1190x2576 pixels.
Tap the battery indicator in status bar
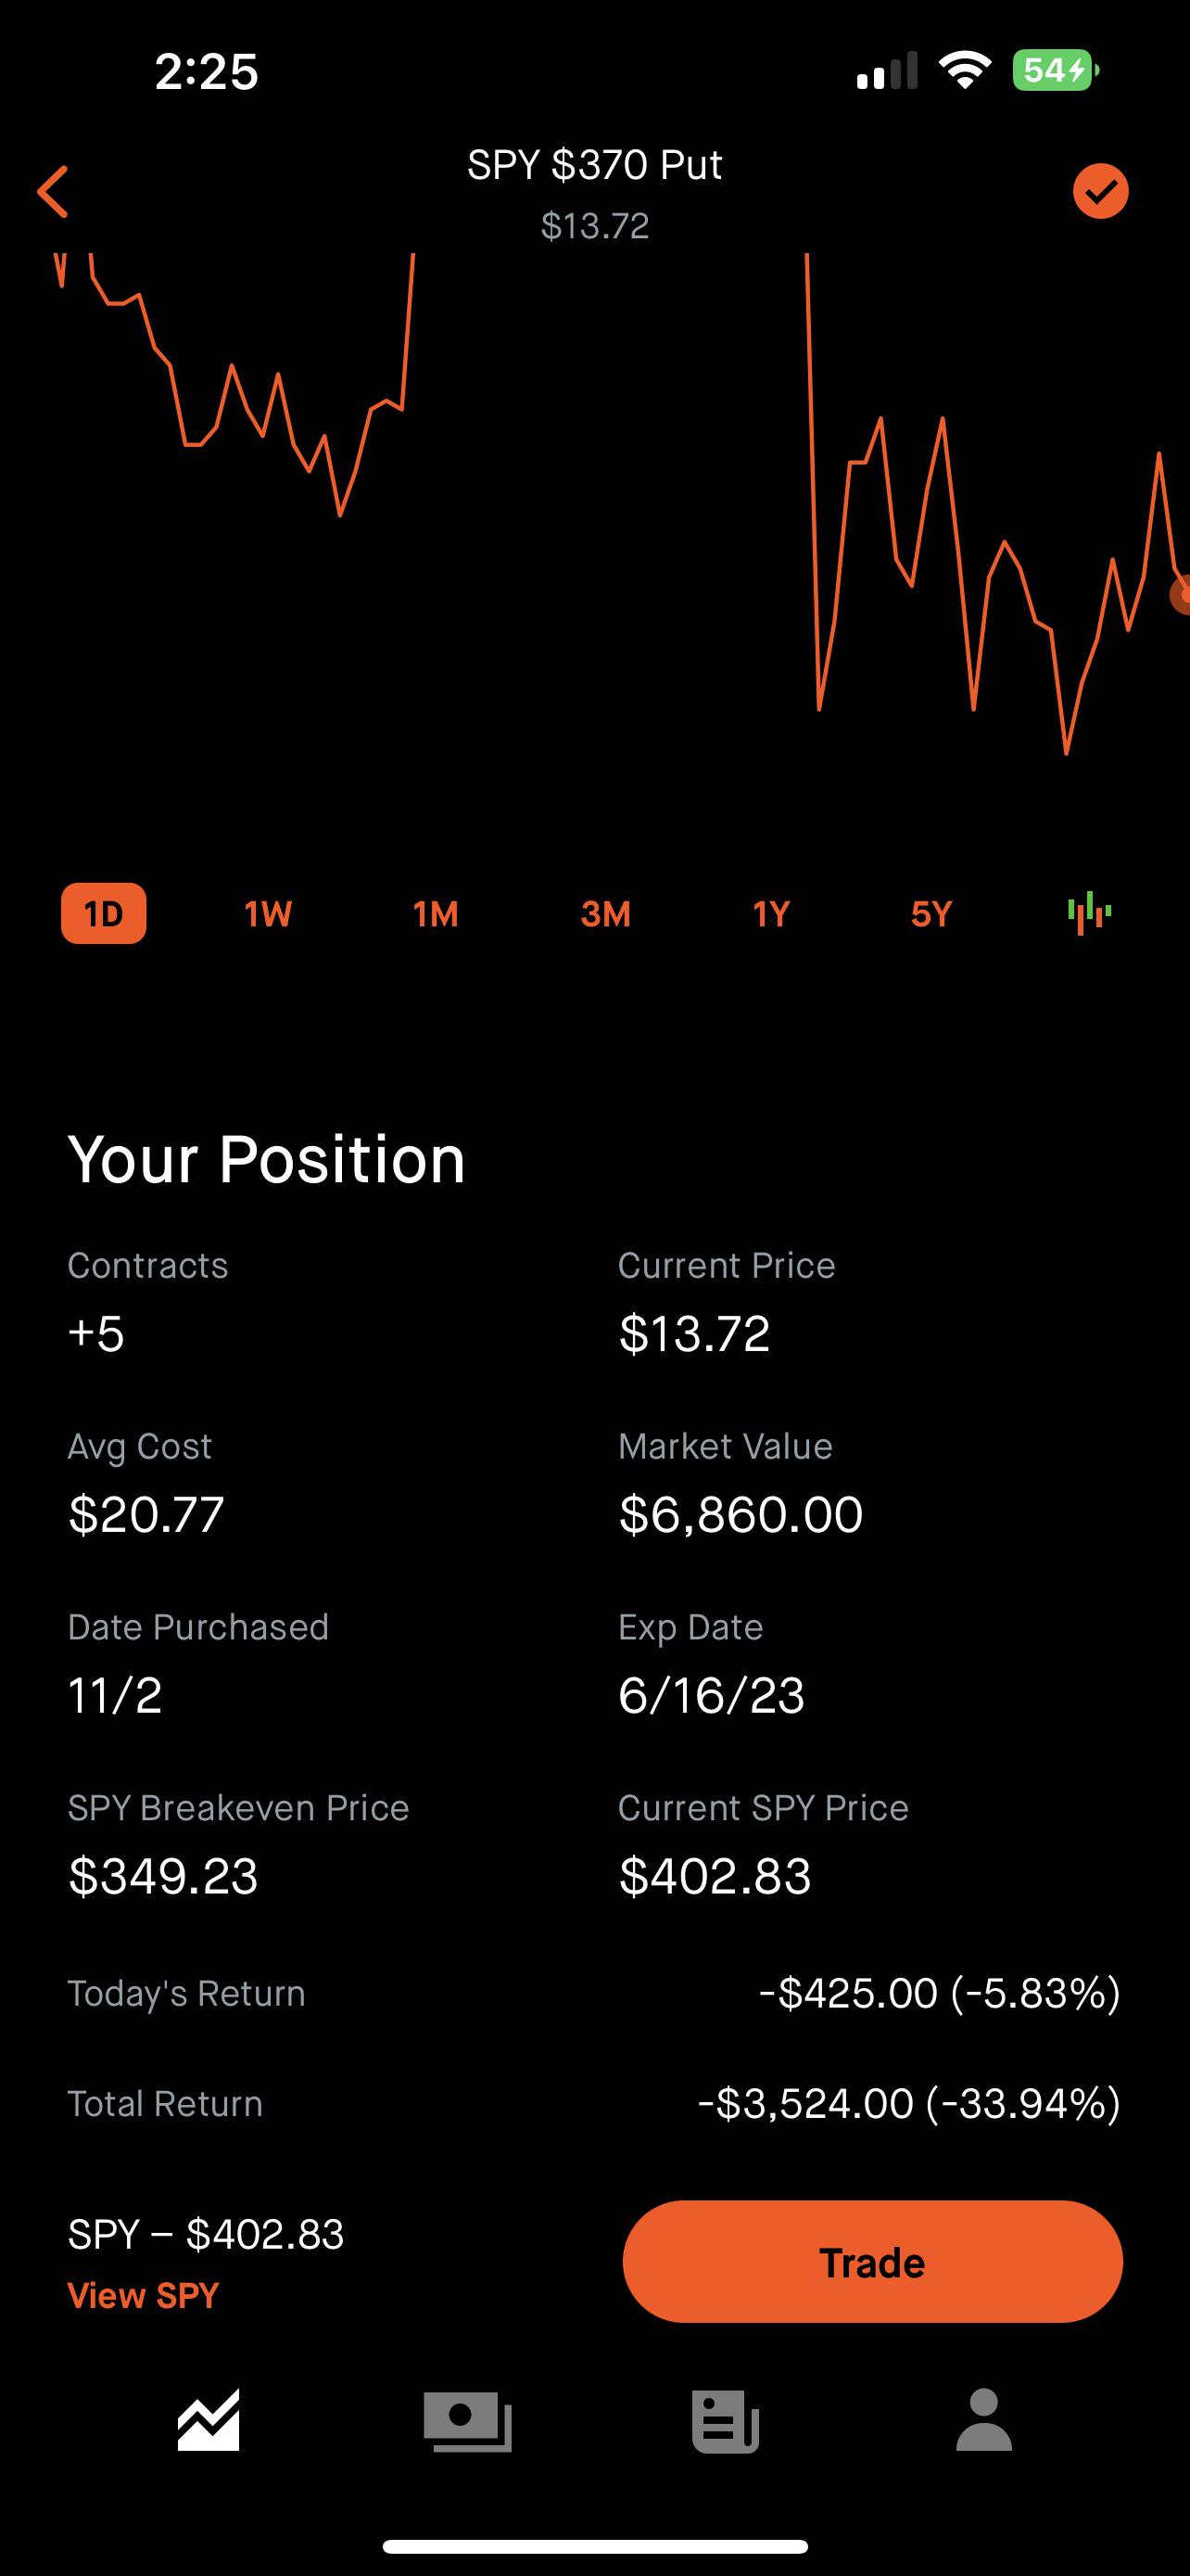pos(1055,71)
